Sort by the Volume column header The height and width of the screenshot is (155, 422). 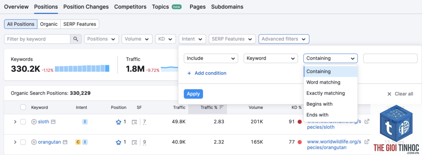coord(256,107)
